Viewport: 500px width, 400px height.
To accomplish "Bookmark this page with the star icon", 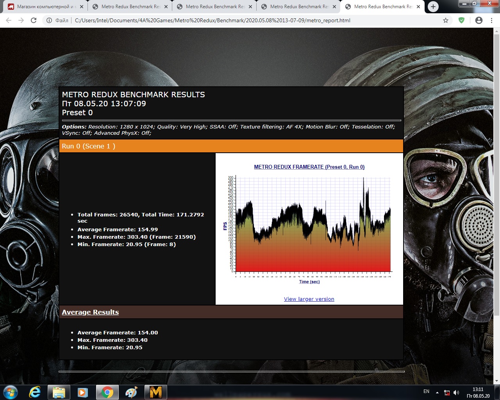I will tap(446, 20).
